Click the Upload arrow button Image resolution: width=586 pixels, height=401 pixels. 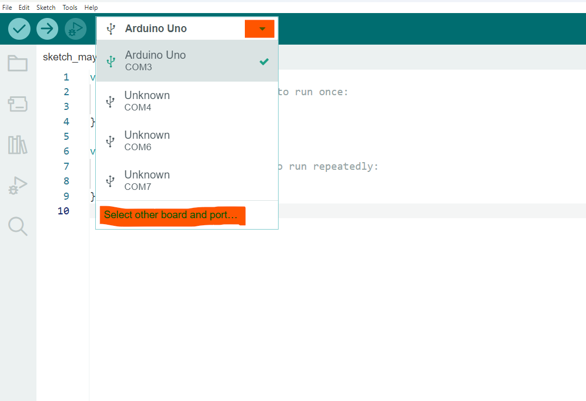point(47,29)
